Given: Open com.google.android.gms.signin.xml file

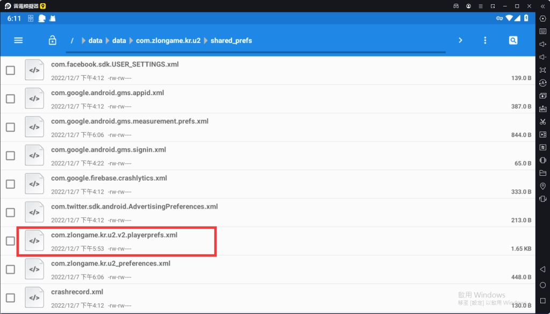Looking at the screenshot, I should pyautogui.click(x=108, y=150).
